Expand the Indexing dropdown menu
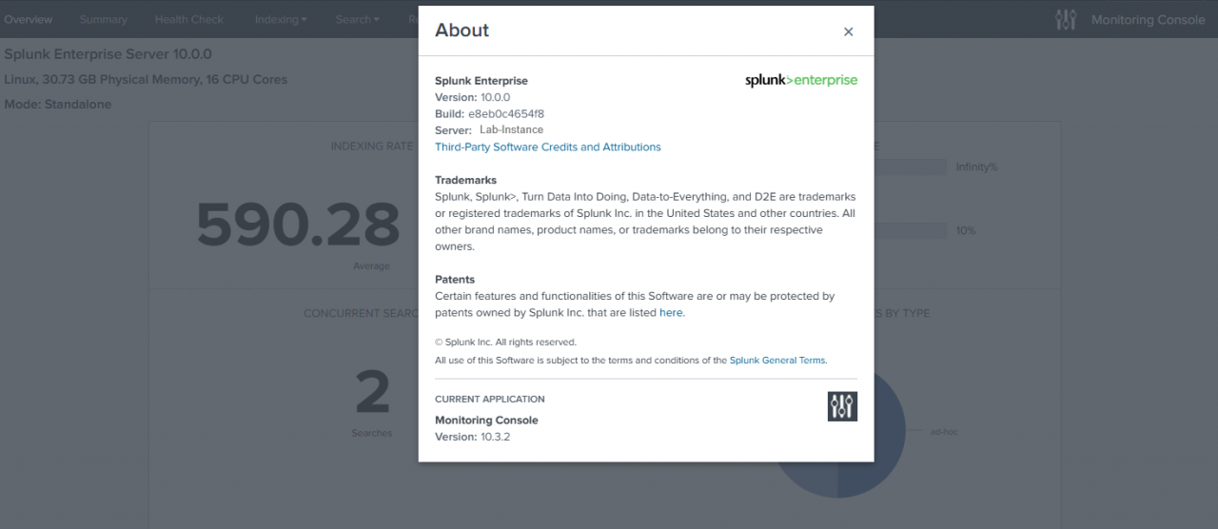1218x529 pixels. click(281, 19)
